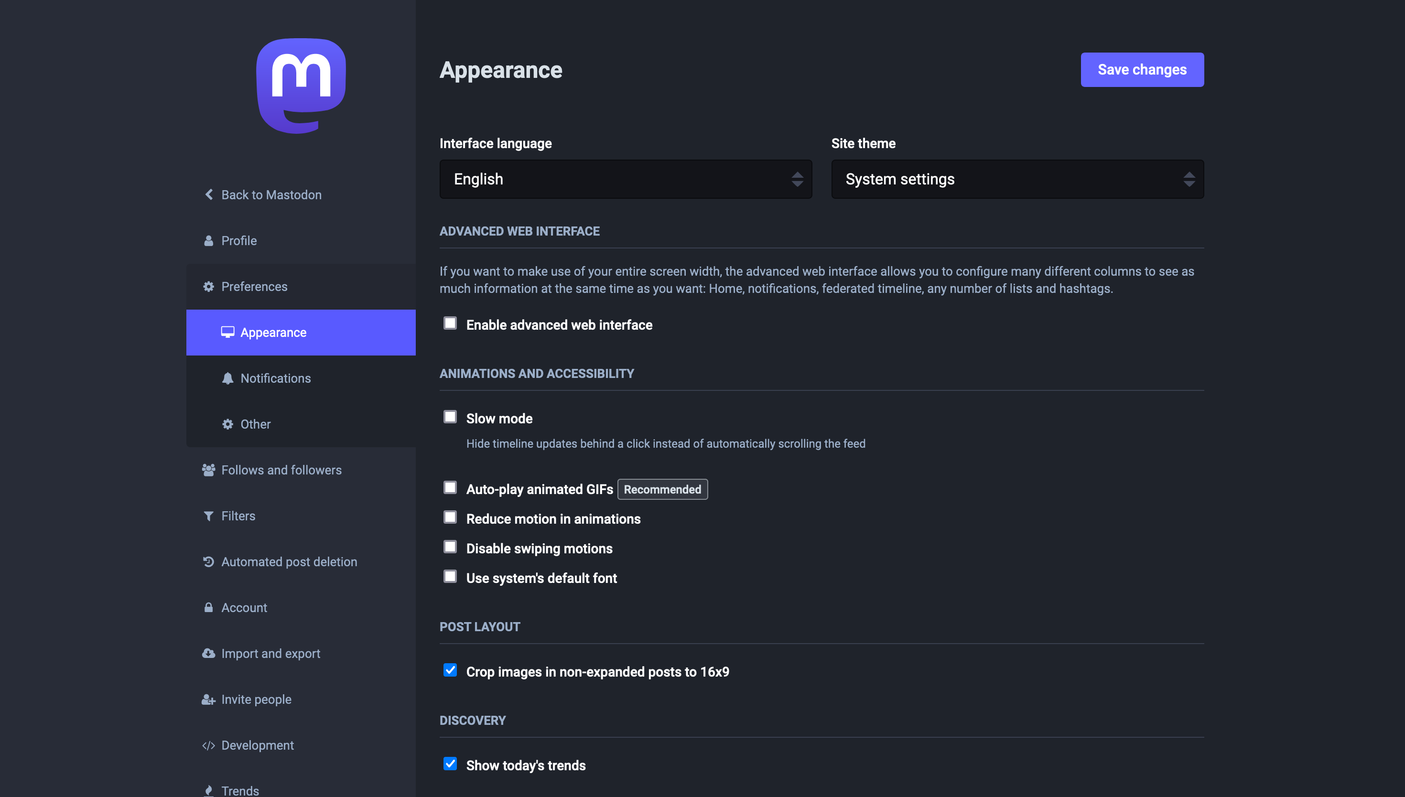The height and width of the screenshot is (797, 1405).
Task: Click the Follows and followers group icon
Action: coord(208,470)
